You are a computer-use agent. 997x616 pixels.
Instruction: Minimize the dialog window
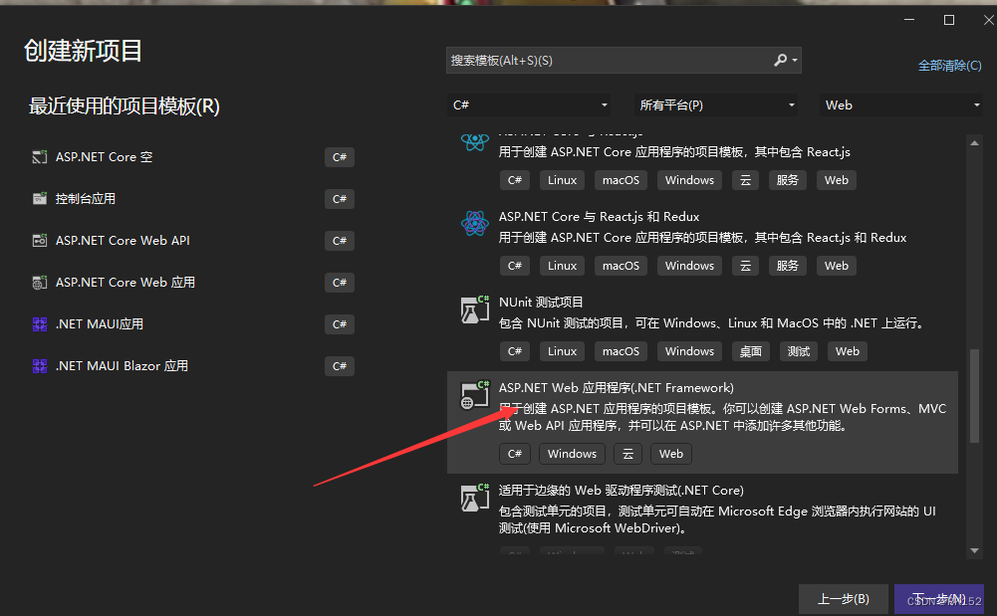909,20
